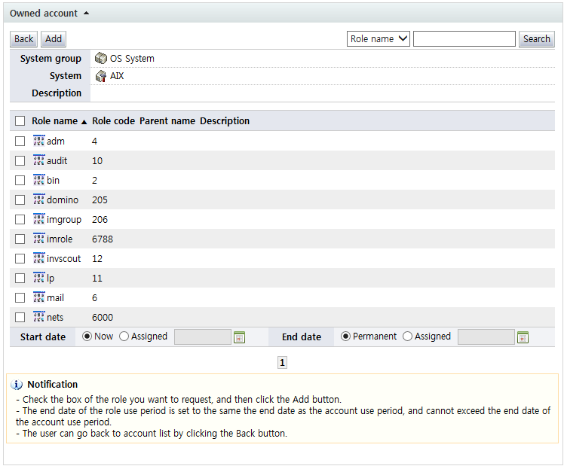This screenshot has height=466, width=564.
Task: Check the mail role checkbox
Action: click(x=20, y=297)
